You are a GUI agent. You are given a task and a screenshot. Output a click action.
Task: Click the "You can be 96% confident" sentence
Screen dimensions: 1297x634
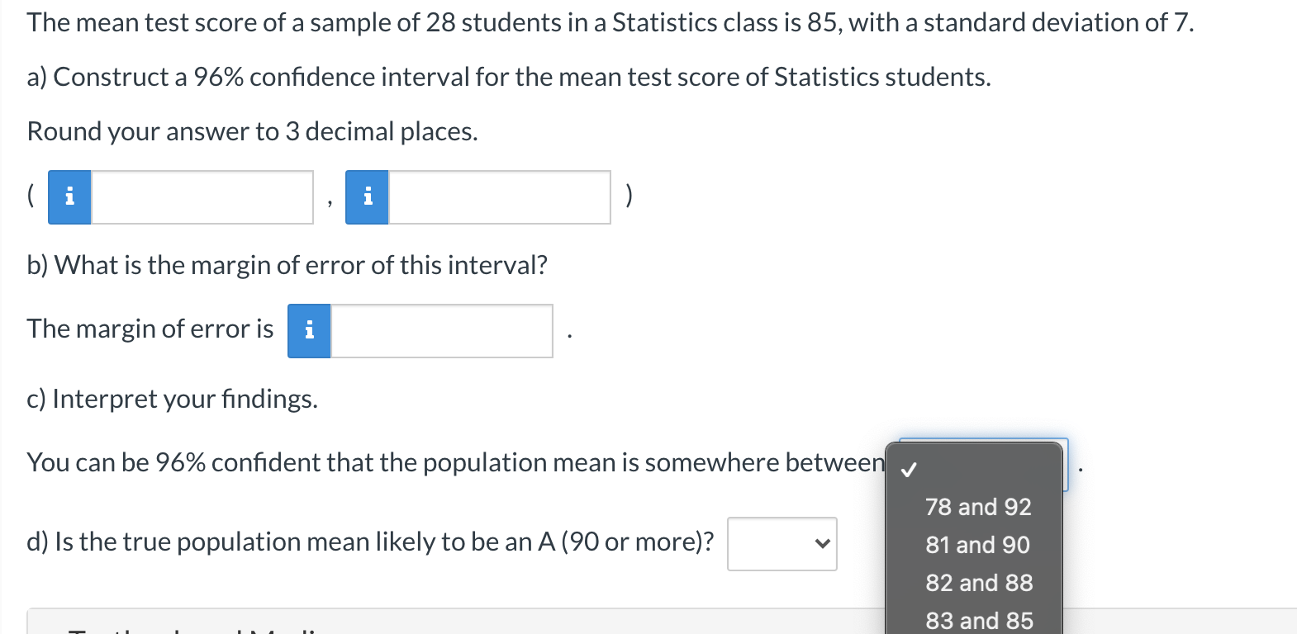(x=454, y=462)
